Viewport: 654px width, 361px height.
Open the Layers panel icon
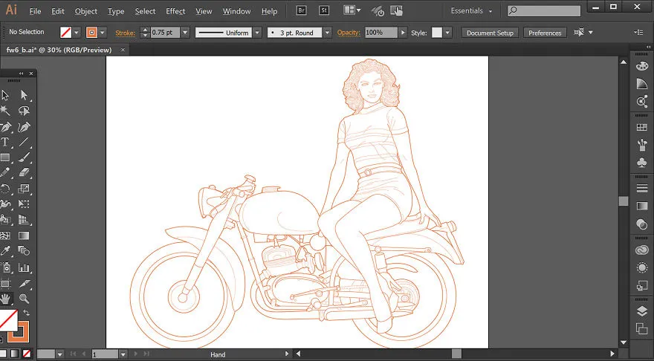pos(642,311)
